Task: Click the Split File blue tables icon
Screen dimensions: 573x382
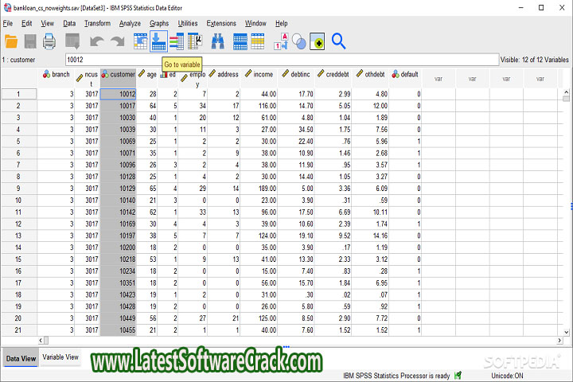Action: [x=240, y=41]
